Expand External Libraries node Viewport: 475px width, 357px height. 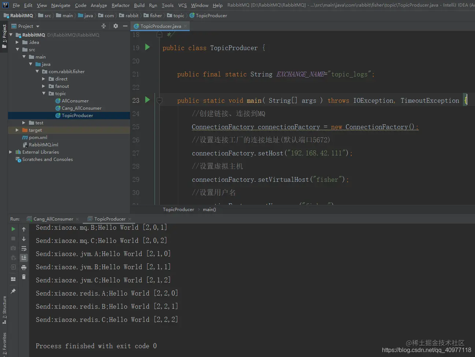(x=11, y=152)
